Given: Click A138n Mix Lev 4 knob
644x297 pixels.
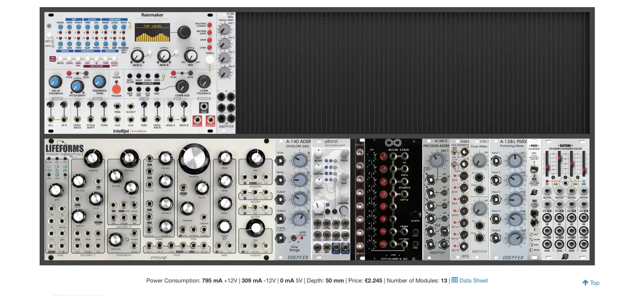Looking at the screenshot, I should pos(224,72).
